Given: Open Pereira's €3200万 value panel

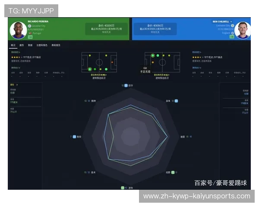Looking at the screenshot, I should (106, 29).
